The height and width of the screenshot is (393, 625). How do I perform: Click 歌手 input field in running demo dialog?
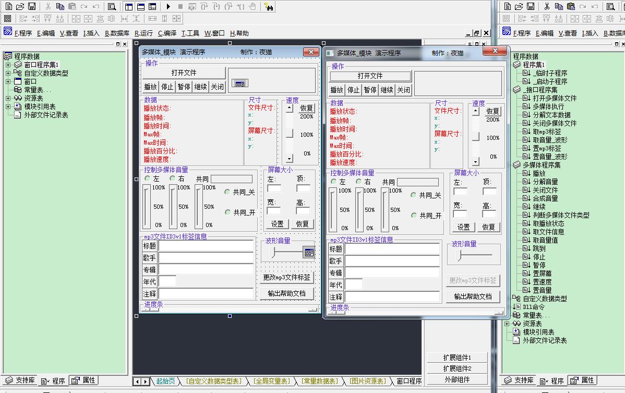point(392,261)
